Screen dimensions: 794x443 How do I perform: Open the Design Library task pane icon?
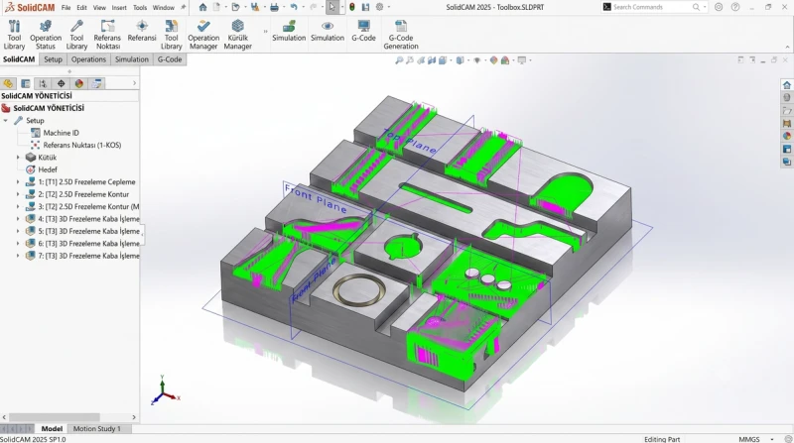click(786, 97)
